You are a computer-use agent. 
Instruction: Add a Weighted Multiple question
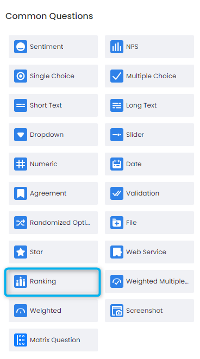(x=149, y=281)
